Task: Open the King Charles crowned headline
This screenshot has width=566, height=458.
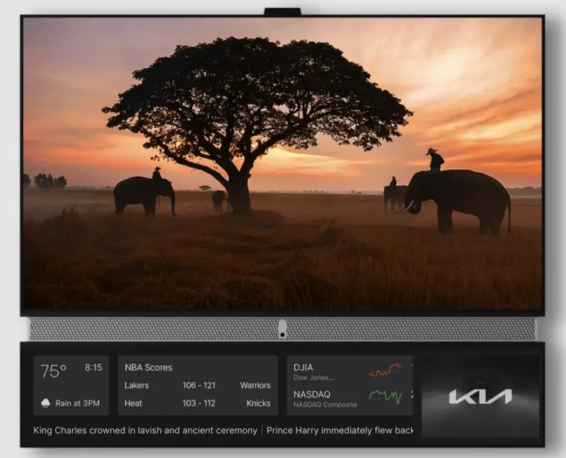Action: pyautogui.click(x=145, y=430)
